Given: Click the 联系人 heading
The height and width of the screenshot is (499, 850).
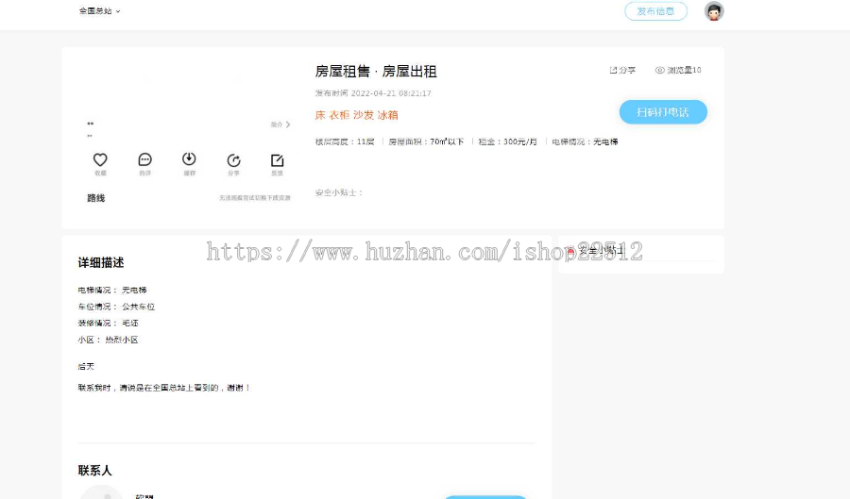Looking at the screenshot, I should coord(94,471).
